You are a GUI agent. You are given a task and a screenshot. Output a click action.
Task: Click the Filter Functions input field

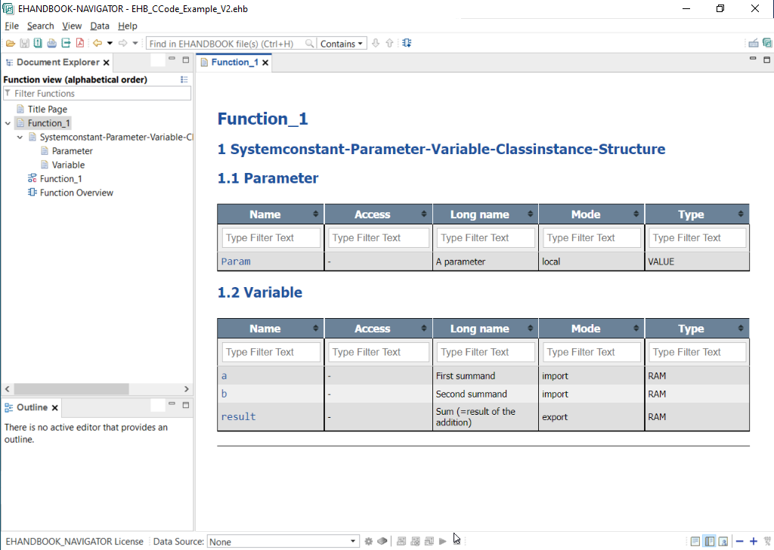(98, 94)
